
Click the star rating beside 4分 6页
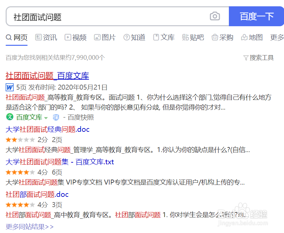(x=20, y=172)
